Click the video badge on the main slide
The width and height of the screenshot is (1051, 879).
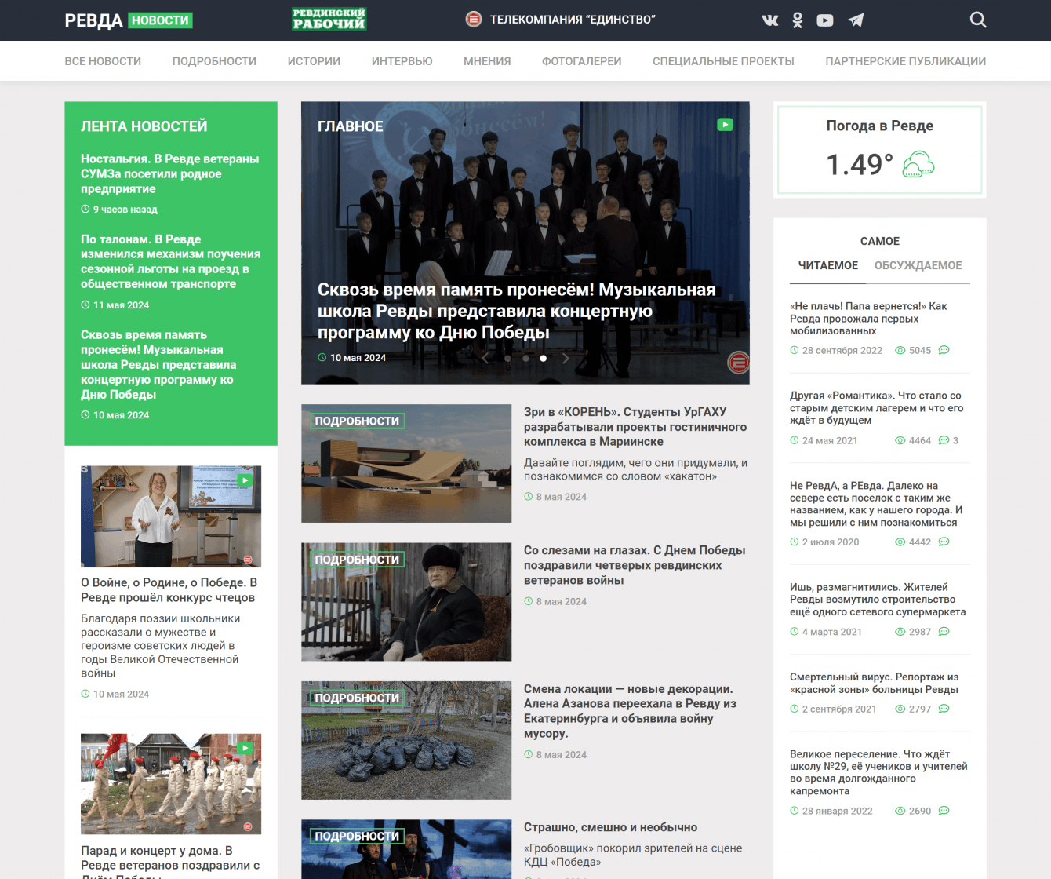[x=726, y=124]
